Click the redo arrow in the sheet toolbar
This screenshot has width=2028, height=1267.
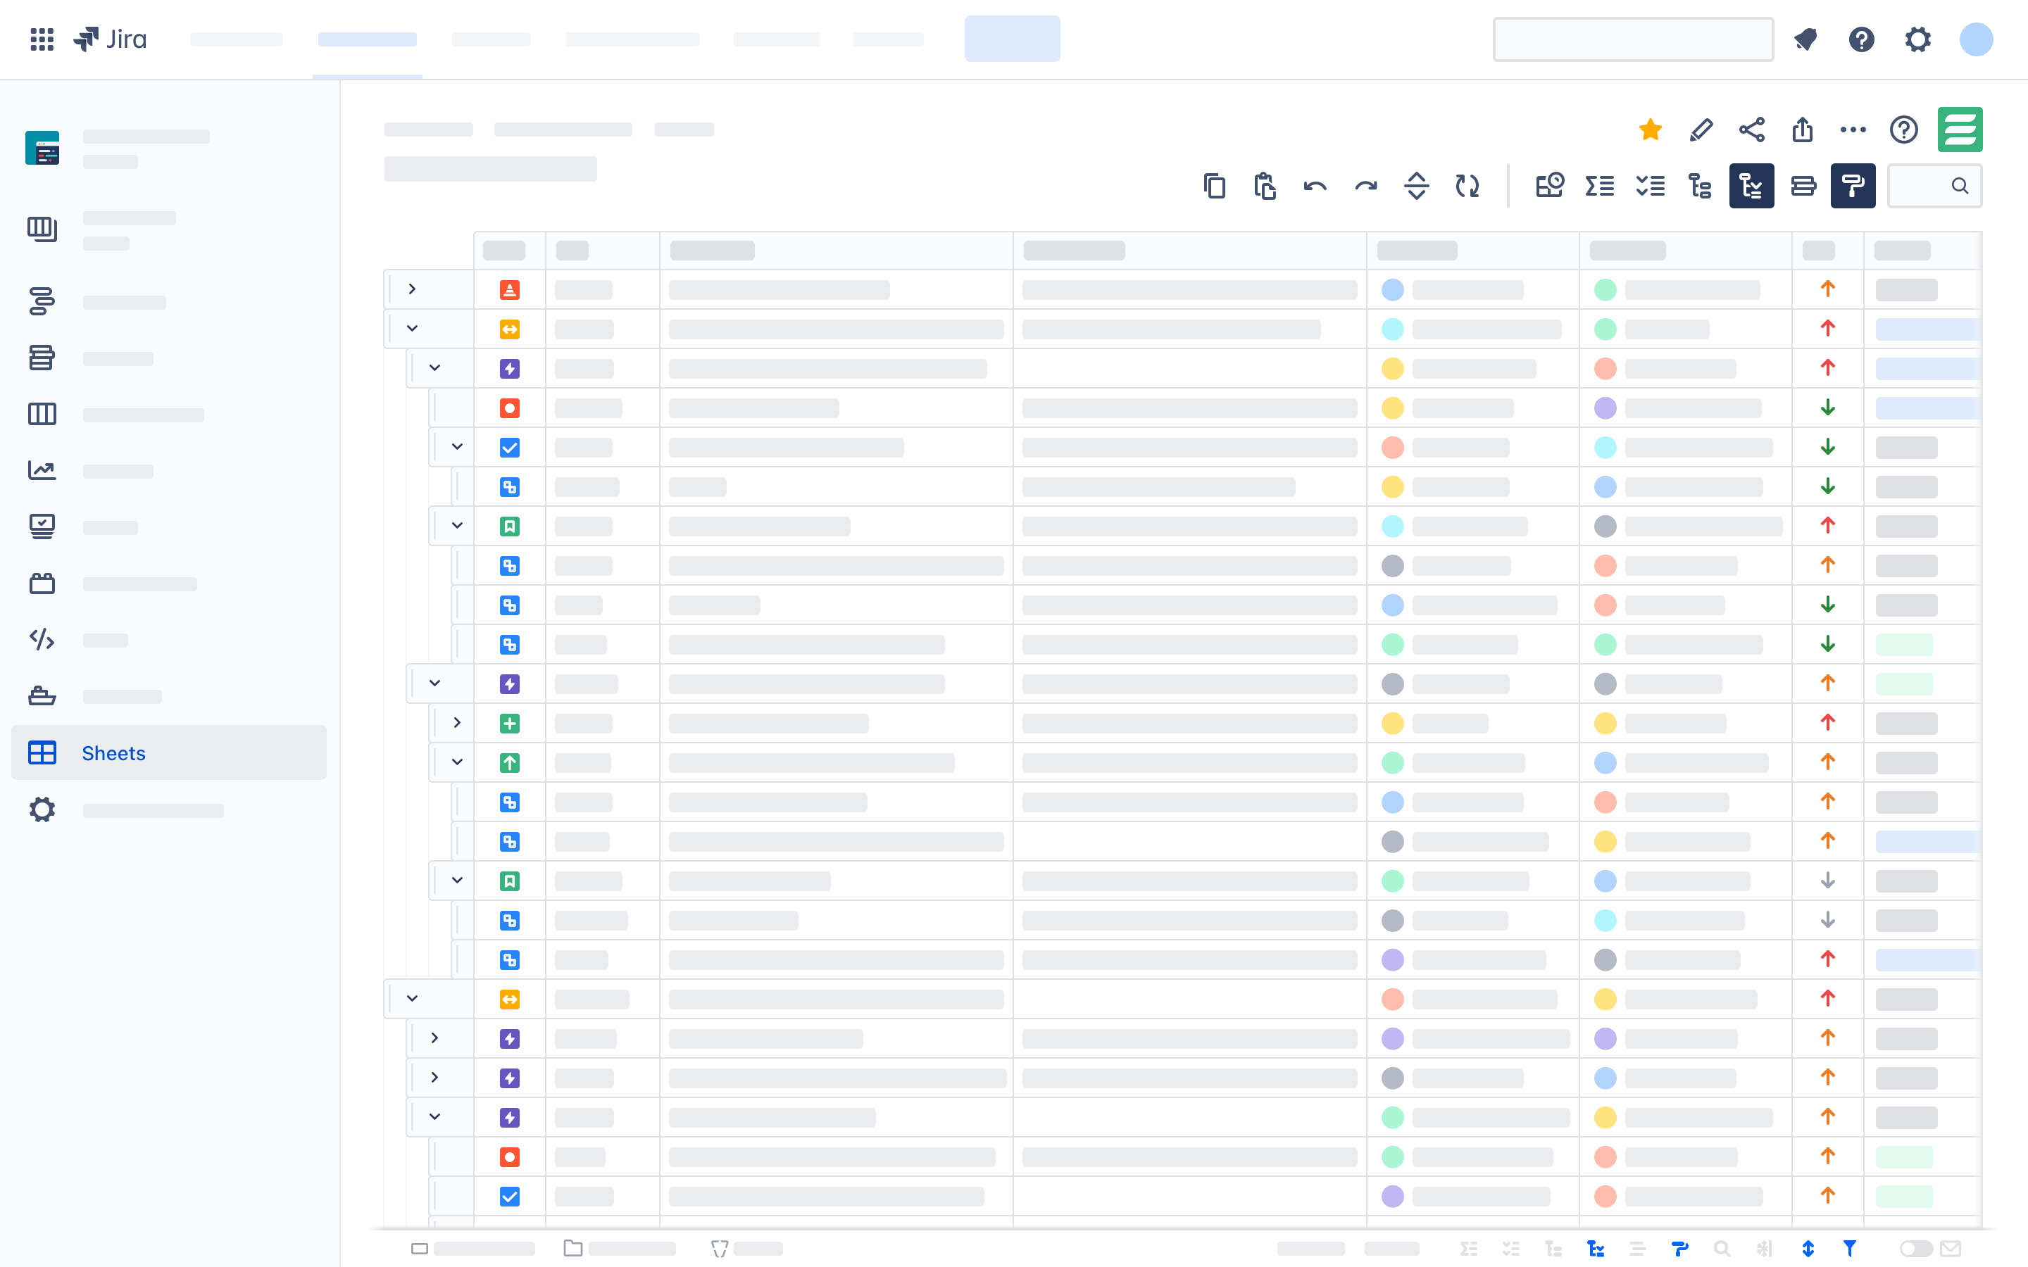pyautogui.click(x=1366, y=186)
